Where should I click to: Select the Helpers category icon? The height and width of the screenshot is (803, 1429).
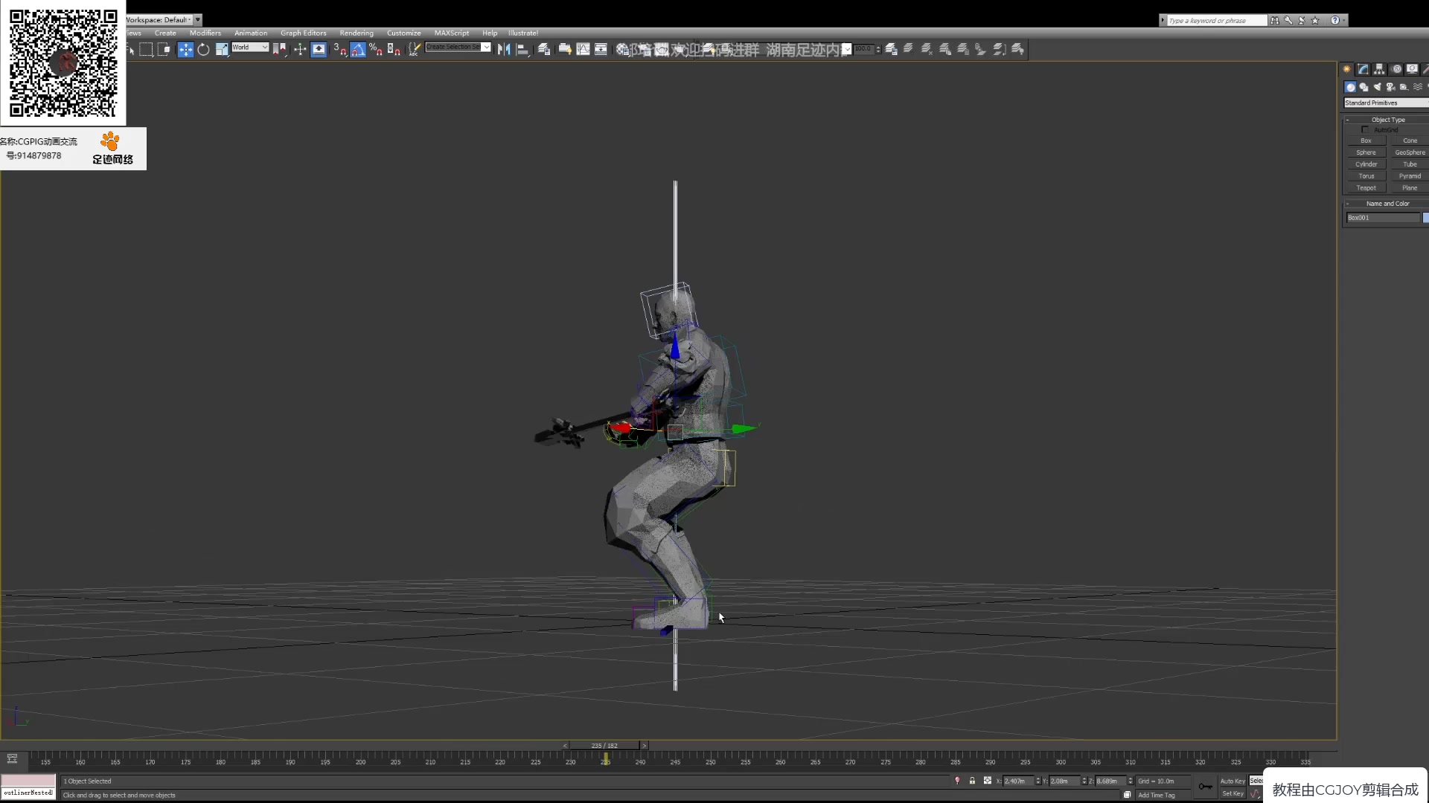click(1404, 87)
